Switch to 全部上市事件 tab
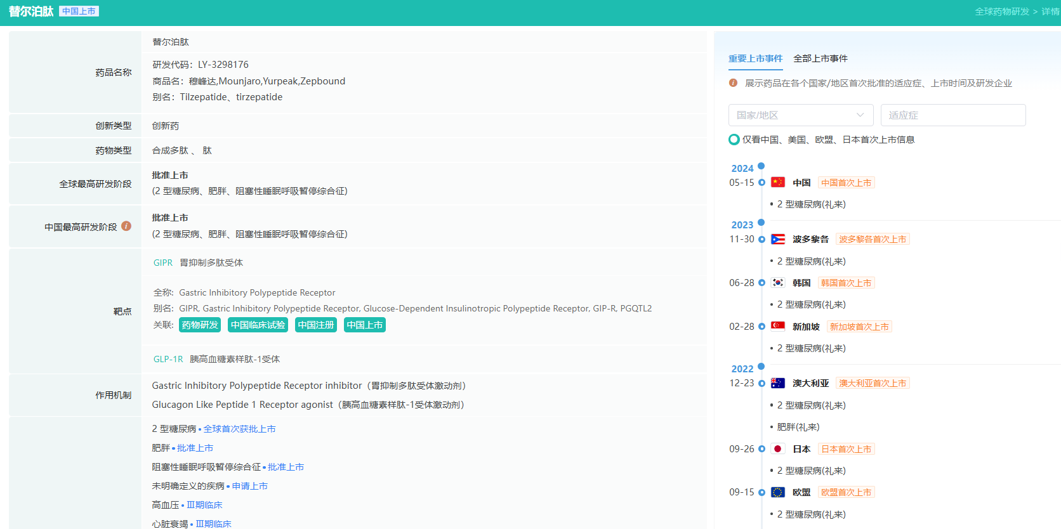Screen dimensions: 1061x529 click(x=820, y=58)
